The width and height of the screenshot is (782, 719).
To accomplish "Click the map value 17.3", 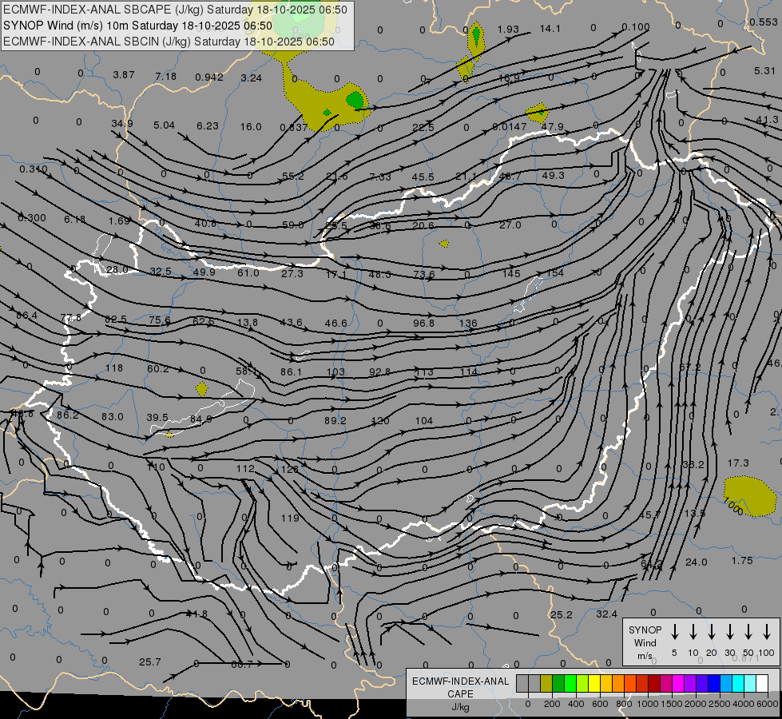I will pyautogui.click(x=738, y=463).
